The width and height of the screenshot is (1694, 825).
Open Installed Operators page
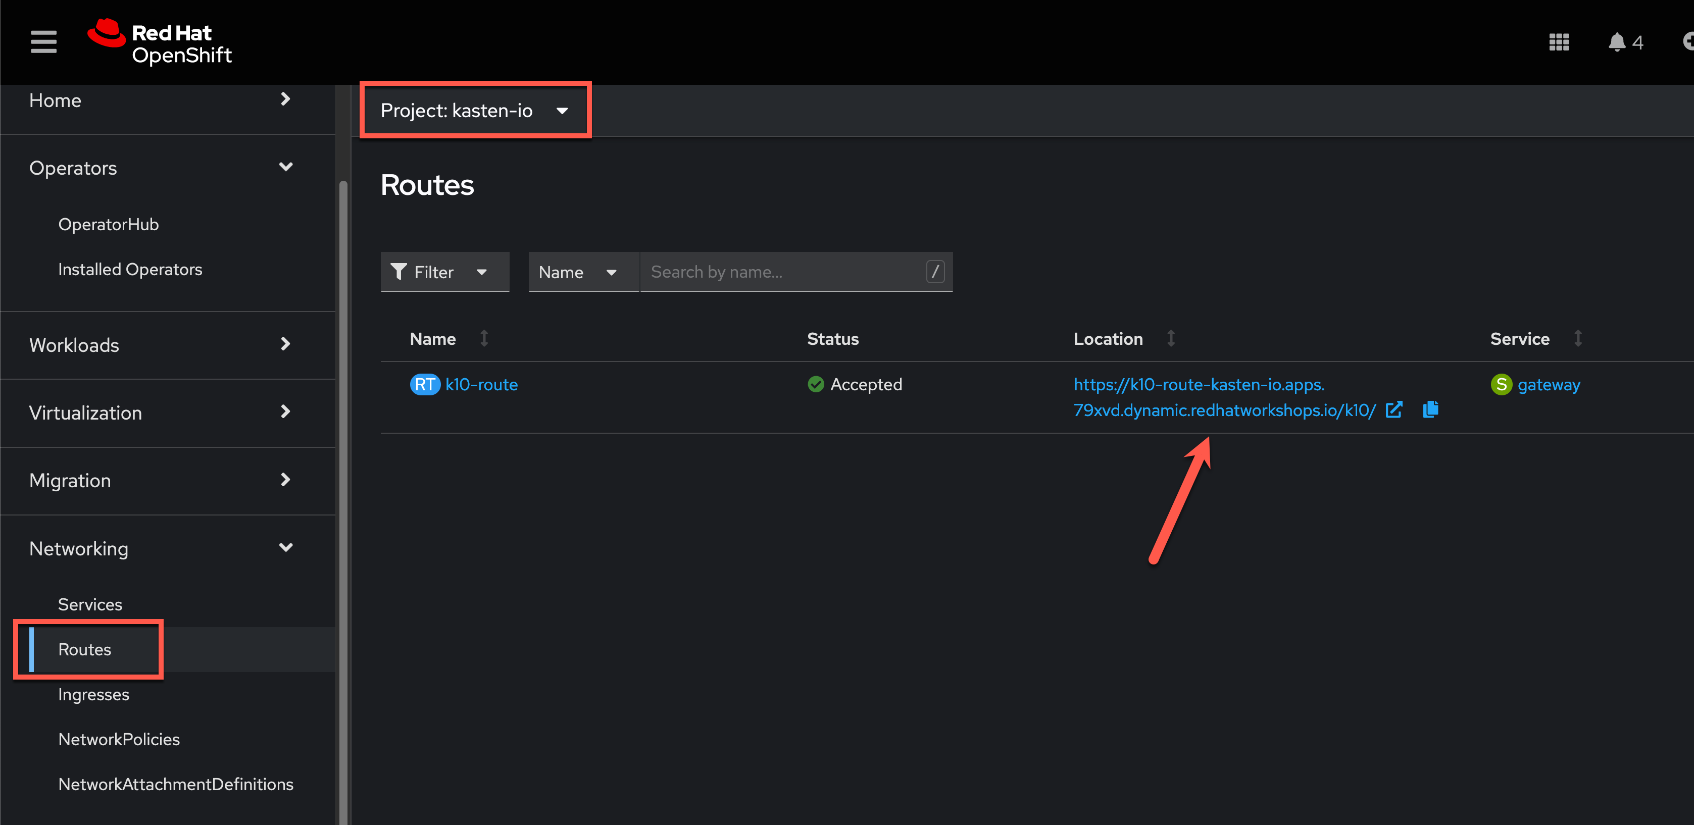click(130, 270)
